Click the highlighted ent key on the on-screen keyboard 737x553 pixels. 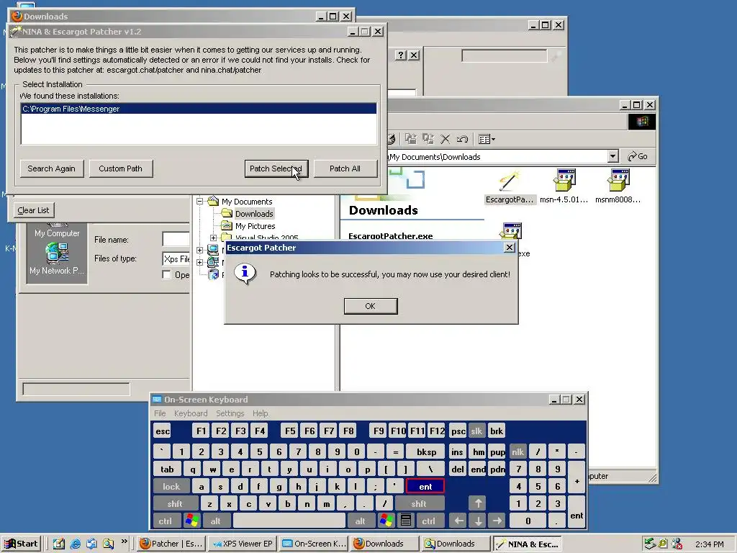point(425,486)
